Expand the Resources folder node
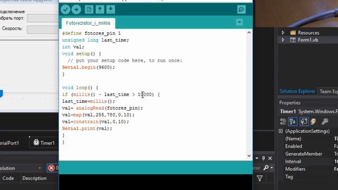 point(283,33)
